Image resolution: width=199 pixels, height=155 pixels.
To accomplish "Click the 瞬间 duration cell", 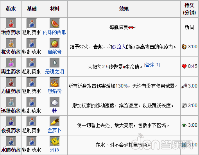I will pos(190,27).
